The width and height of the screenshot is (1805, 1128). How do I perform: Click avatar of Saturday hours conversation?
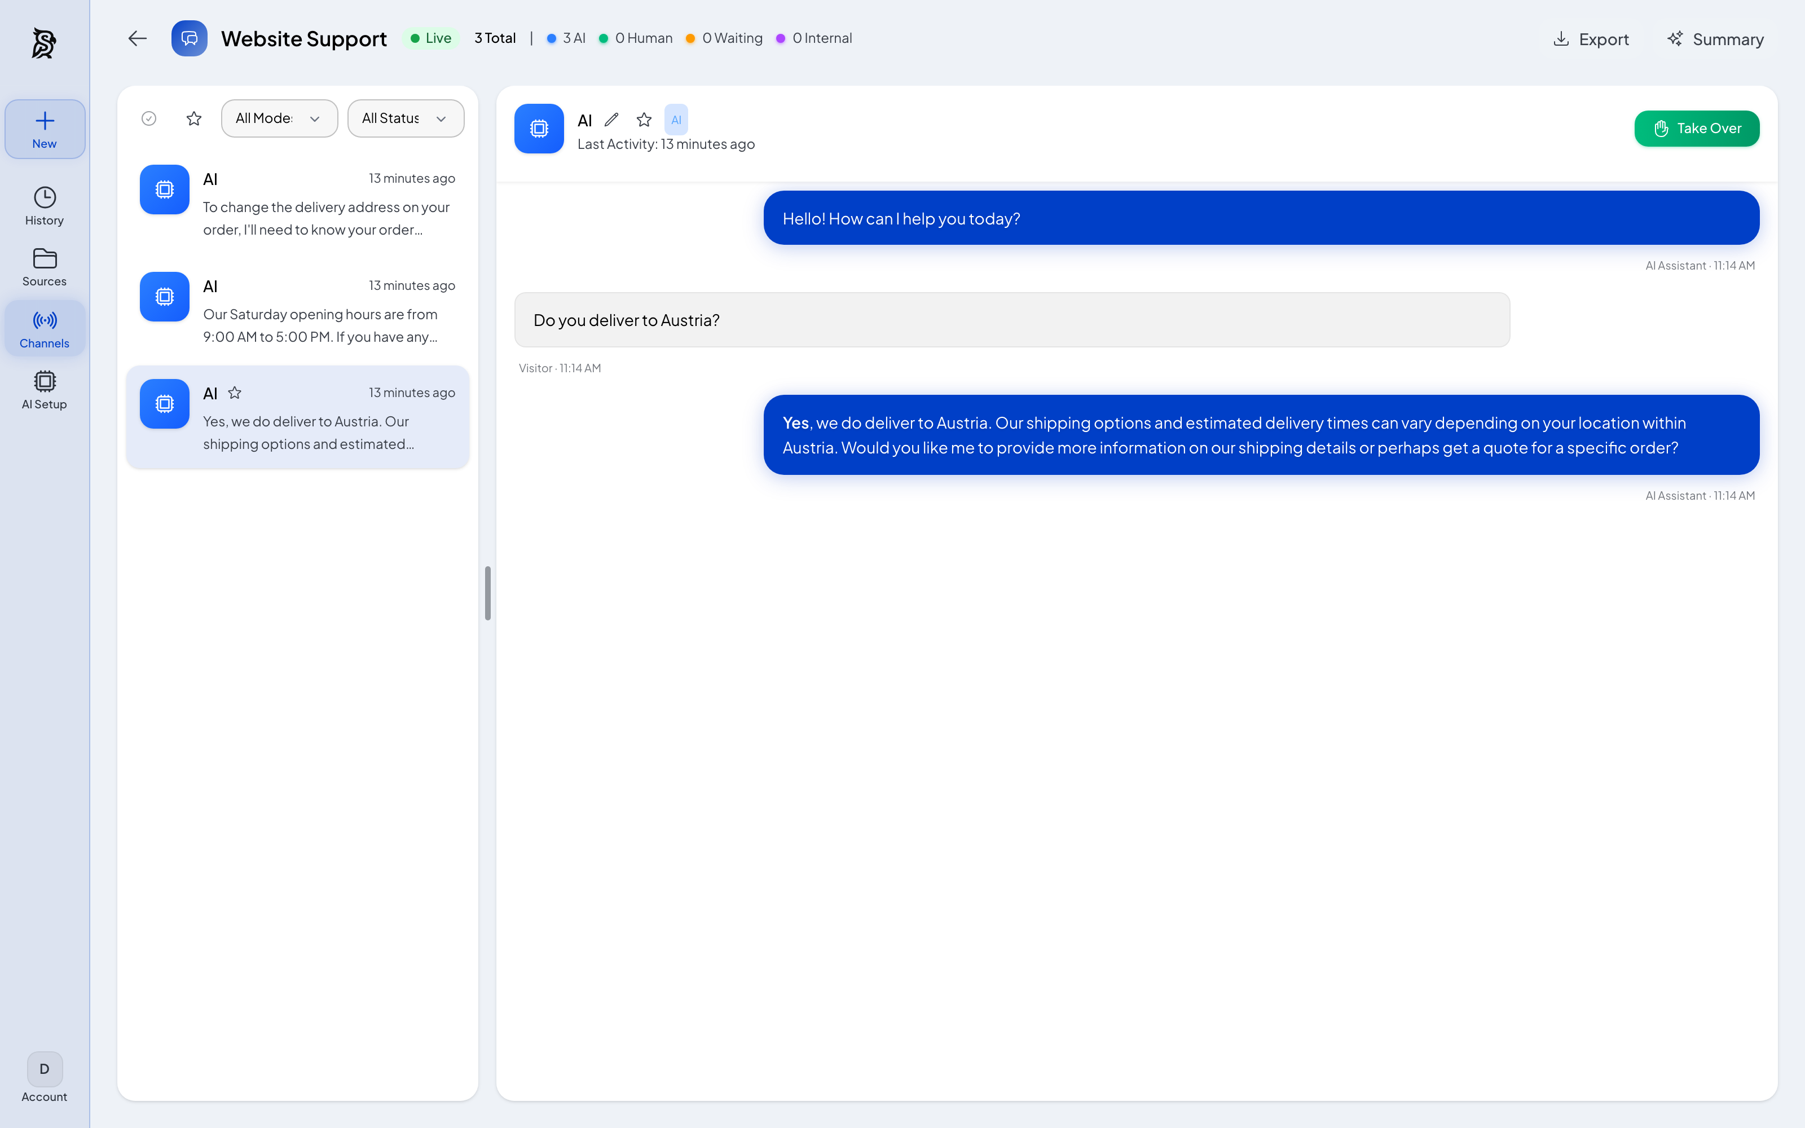pyautogui.click(x=165, y=297)
